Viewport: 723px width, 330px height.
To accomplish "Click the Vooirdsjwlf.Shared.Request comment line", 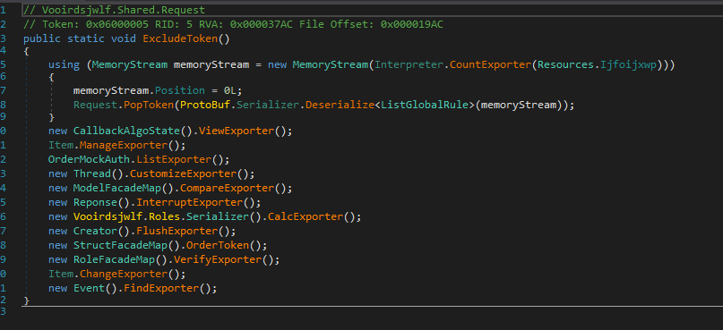I will (114, 10).
